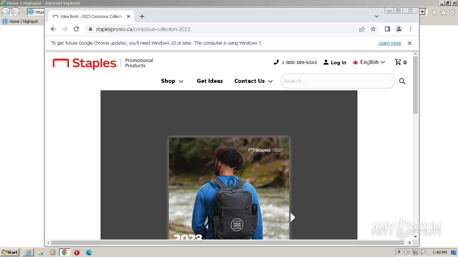Click Internet Explorer's forward button
Viewport: 458px width, 257px height.
point(15,12)
